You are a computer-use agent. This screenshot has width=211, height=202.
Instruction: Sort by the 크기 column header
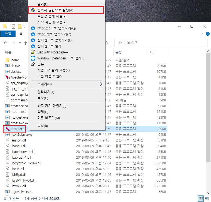pyautogui.click(x=151, y=52)
